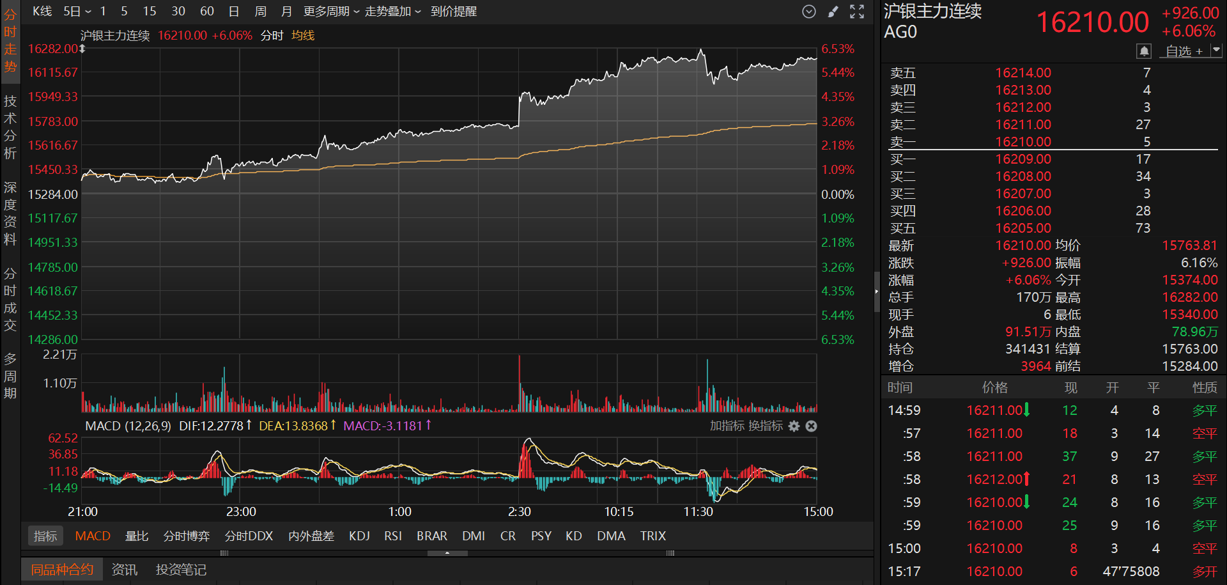Select DMI indicator tab
Viewport: 1227px width, 585px height.
(x=474, y=536)
